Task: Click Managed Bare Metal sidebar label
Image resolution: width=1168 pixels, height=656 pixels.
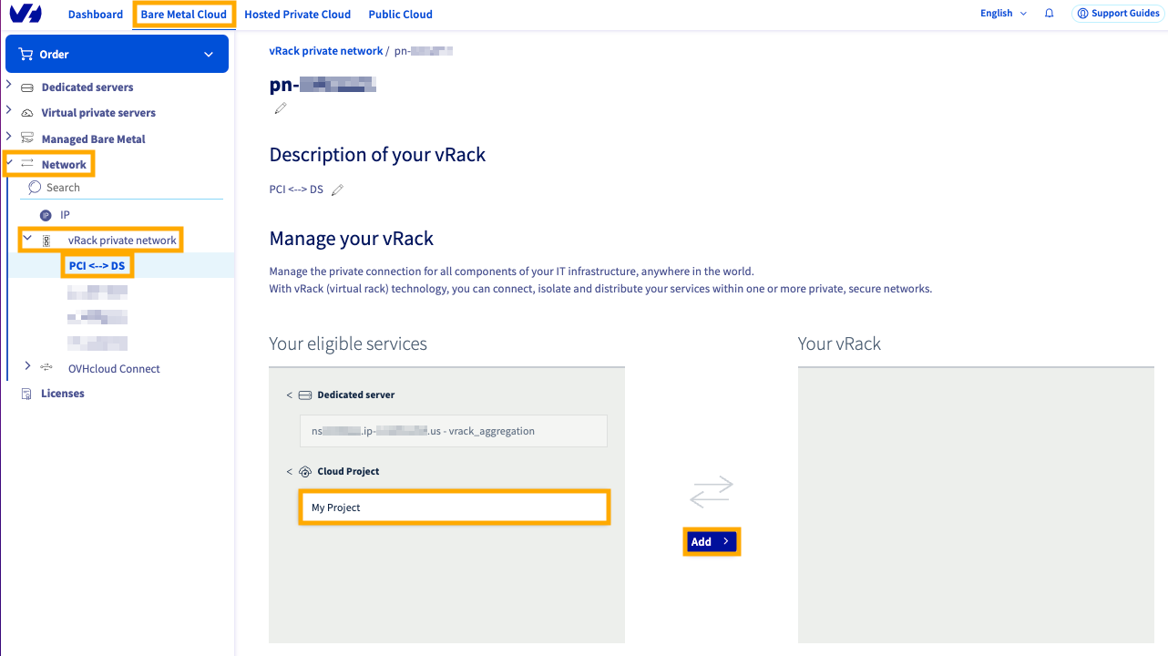Action: (93, 139)
